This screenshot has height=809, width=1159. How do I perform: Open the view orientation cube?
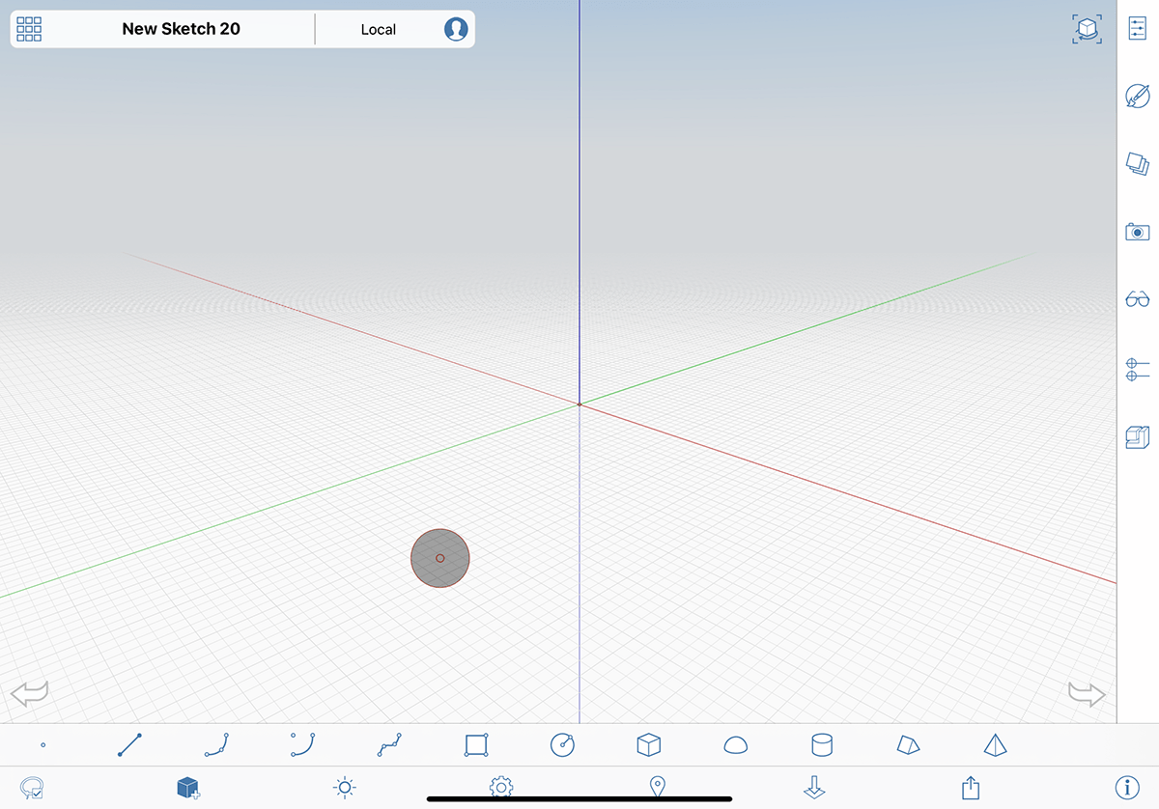(x=1088, y=29)
